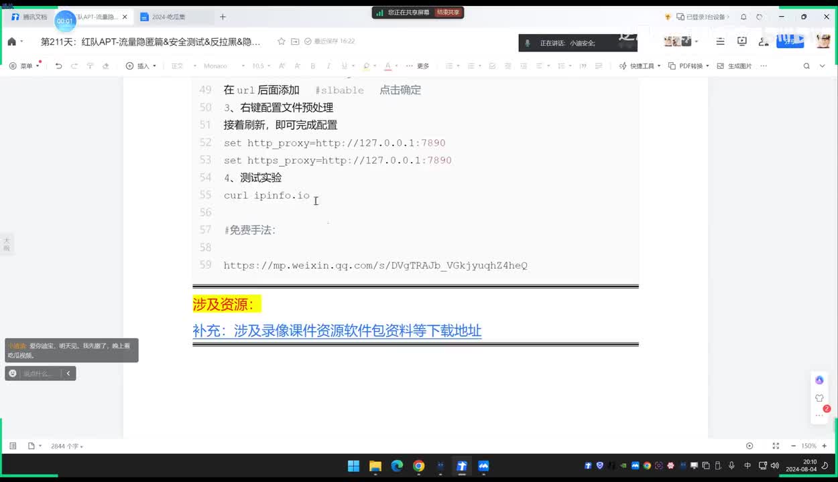Redo the last undone edit
Screen dimensions: 838x482
tap(74, 66)
